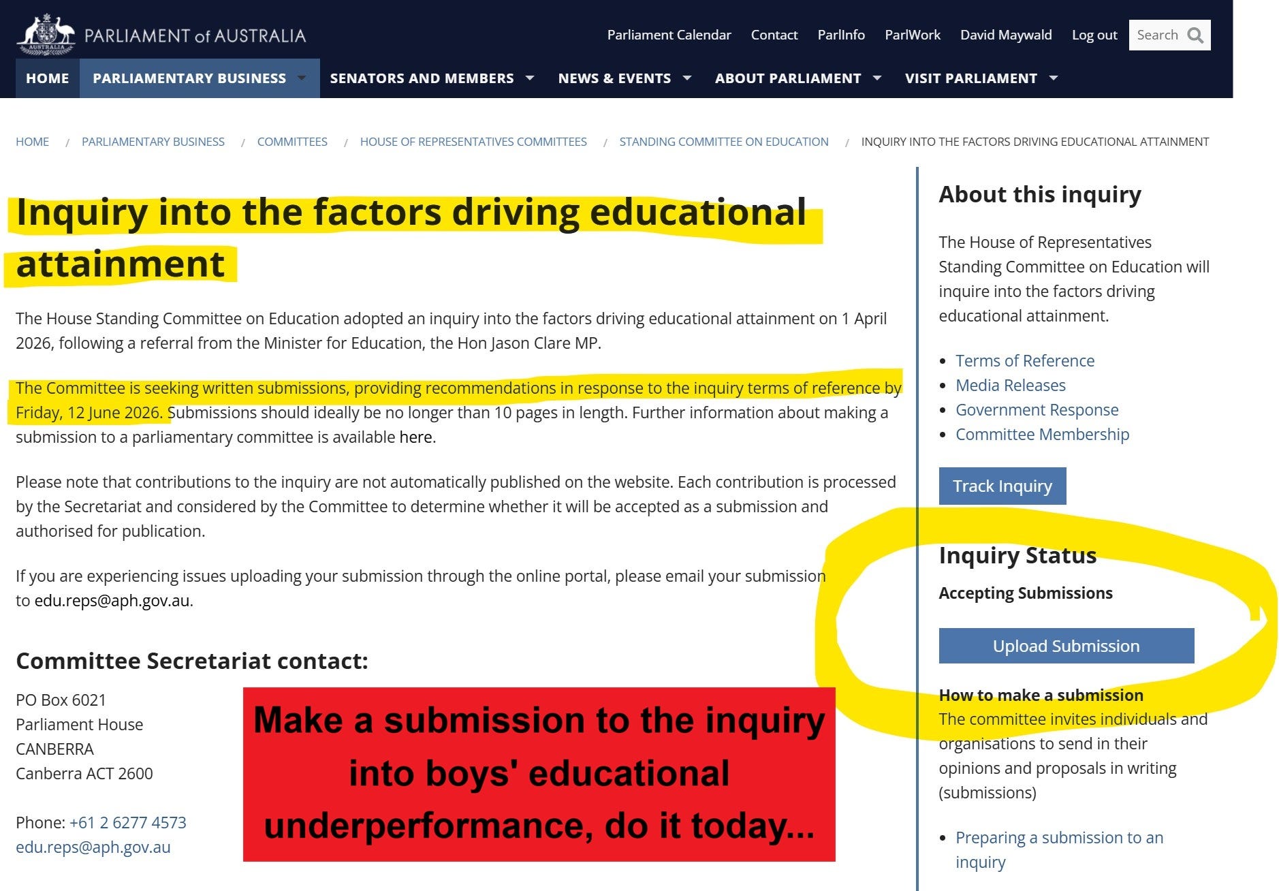1279x891 pixels.
Task: Click the 'PARLIAMENT of AUSTRALIA' site title text
Action: click(x=195, y=35)
